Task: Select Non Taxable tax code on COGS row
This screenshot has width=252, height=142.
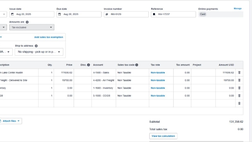Action: [x=132, y=96]
